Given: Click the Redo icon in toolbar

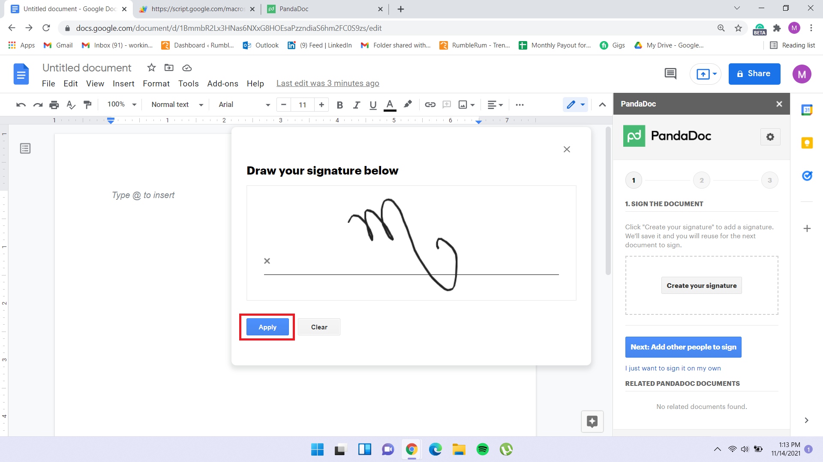Looking at the screenshot, I should click(38, 105).
